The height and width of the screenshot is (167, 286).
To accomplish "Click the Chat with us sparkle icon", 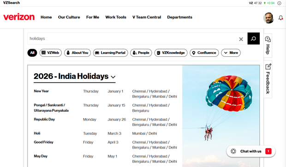I will coord(233,151).
